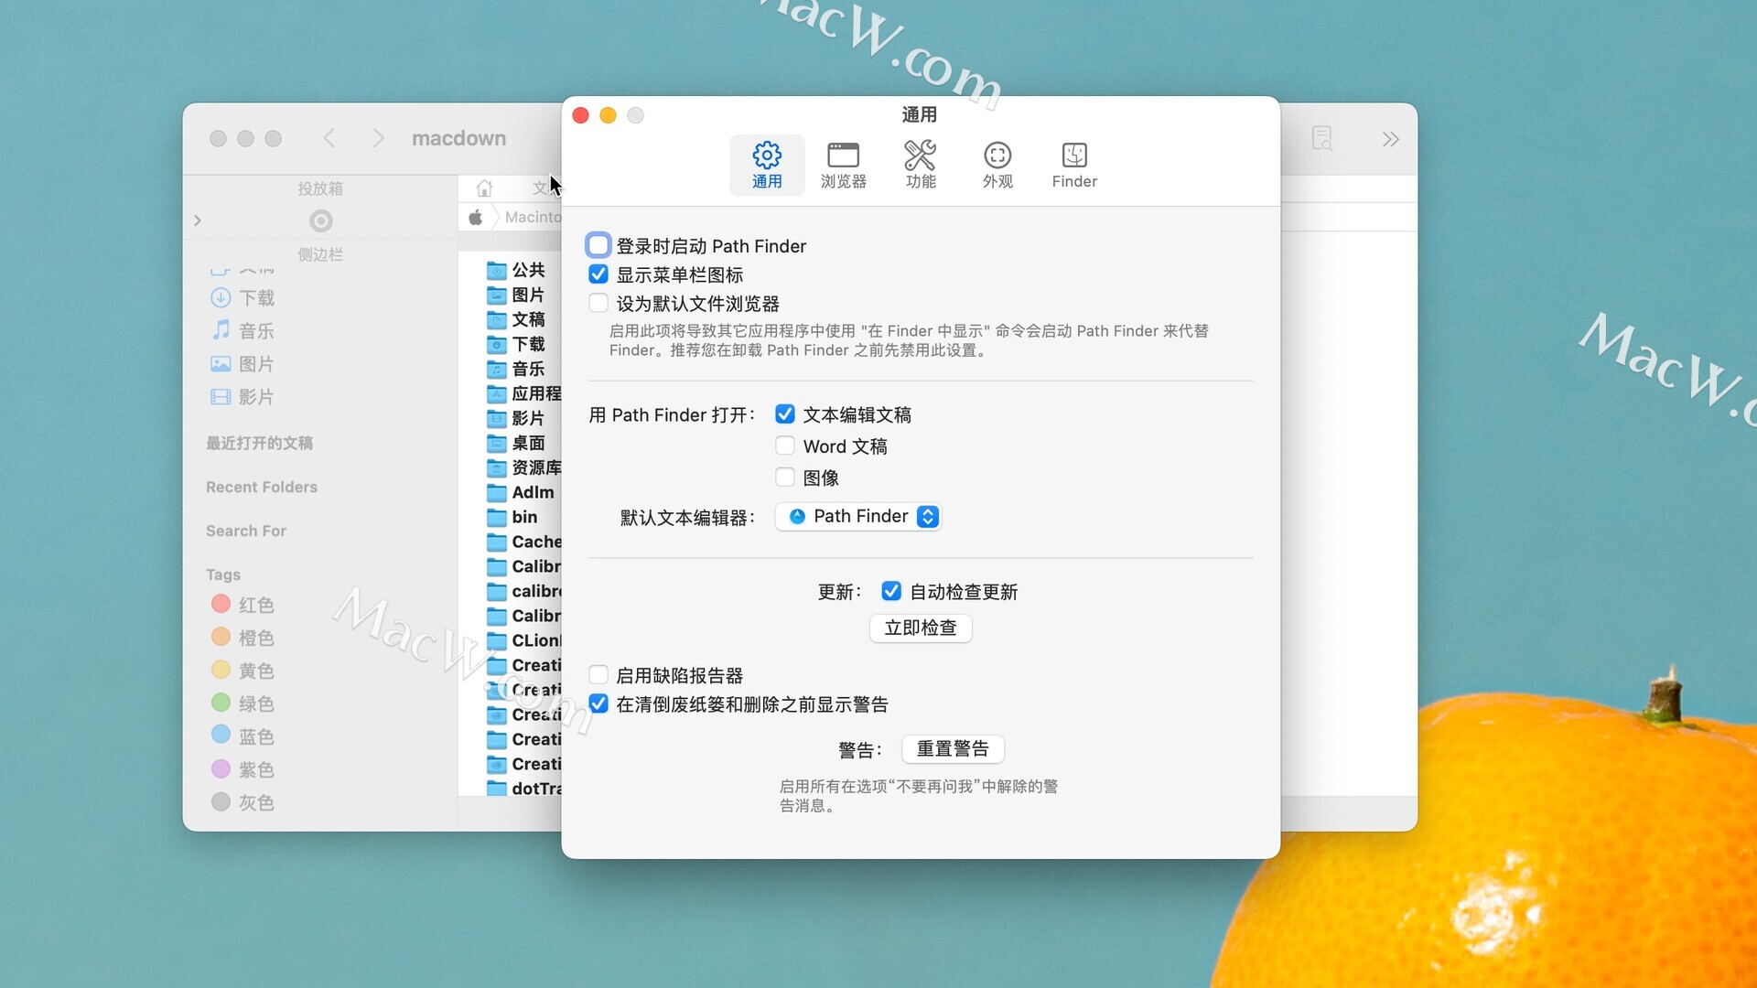This screenshot has width=1757, height=988.
Task: Select the 下载 folder in file list
Action: 516,344
